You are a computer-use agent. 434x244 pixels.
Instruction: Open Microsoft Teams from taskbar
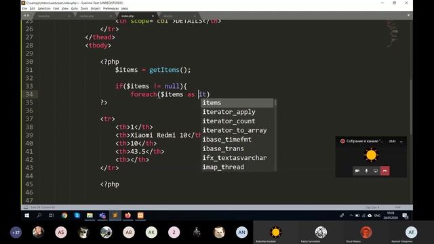coord(102,216)
